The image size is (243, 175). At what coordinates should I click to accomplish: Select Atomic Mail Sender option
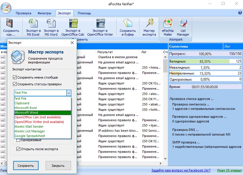43,127
